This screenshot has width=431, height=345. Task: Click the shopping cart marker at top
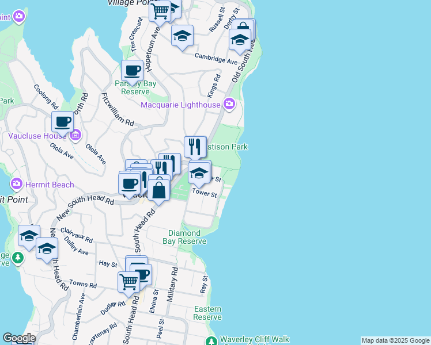click(160, 11)
